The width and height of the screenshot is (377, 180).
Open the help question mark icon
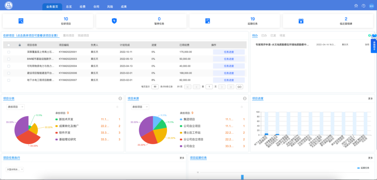pyautogui.click(x=363, y=6)
